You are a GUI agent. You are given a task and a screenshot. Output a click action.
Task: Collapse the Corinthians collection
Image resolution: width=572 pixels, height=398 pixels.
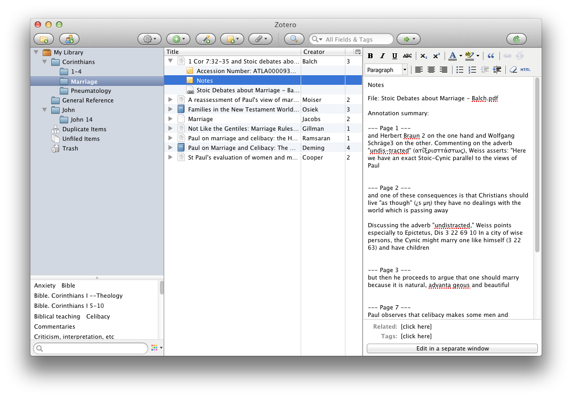tap(45, 62)
